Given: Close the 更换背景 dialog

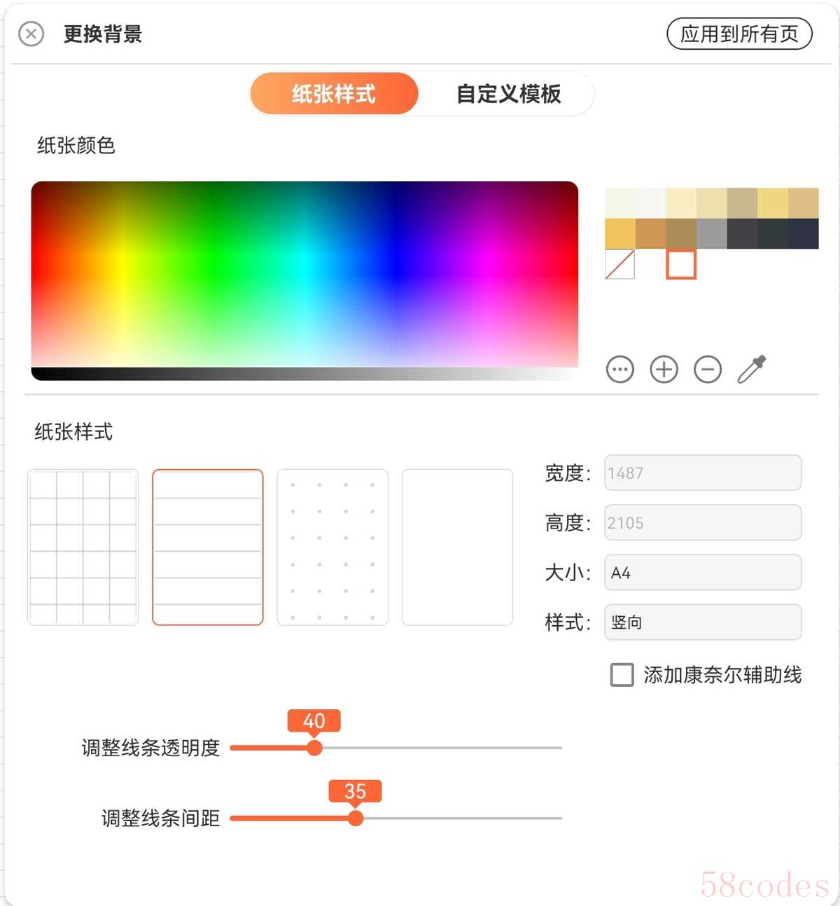Looking at the screenshot, I should pyautogui.click(x=31, y=34).
